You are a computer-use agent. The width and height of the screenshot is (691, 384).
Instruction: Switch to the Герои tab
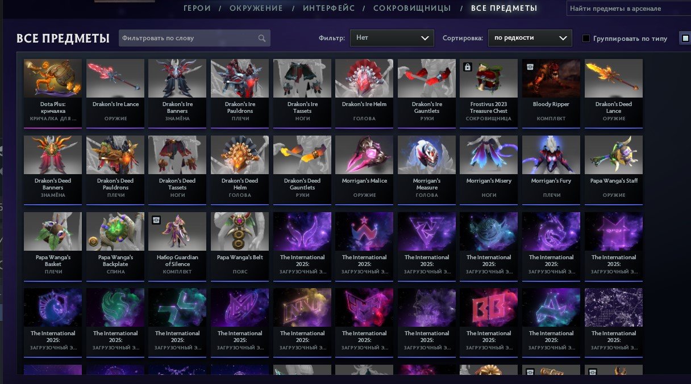(x=197, y=8)
